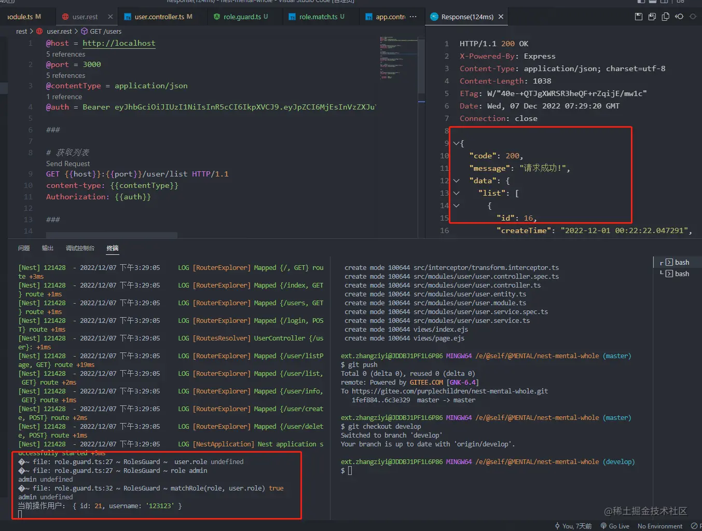Click the "message": "请求成功!" line

coord(519,168)
